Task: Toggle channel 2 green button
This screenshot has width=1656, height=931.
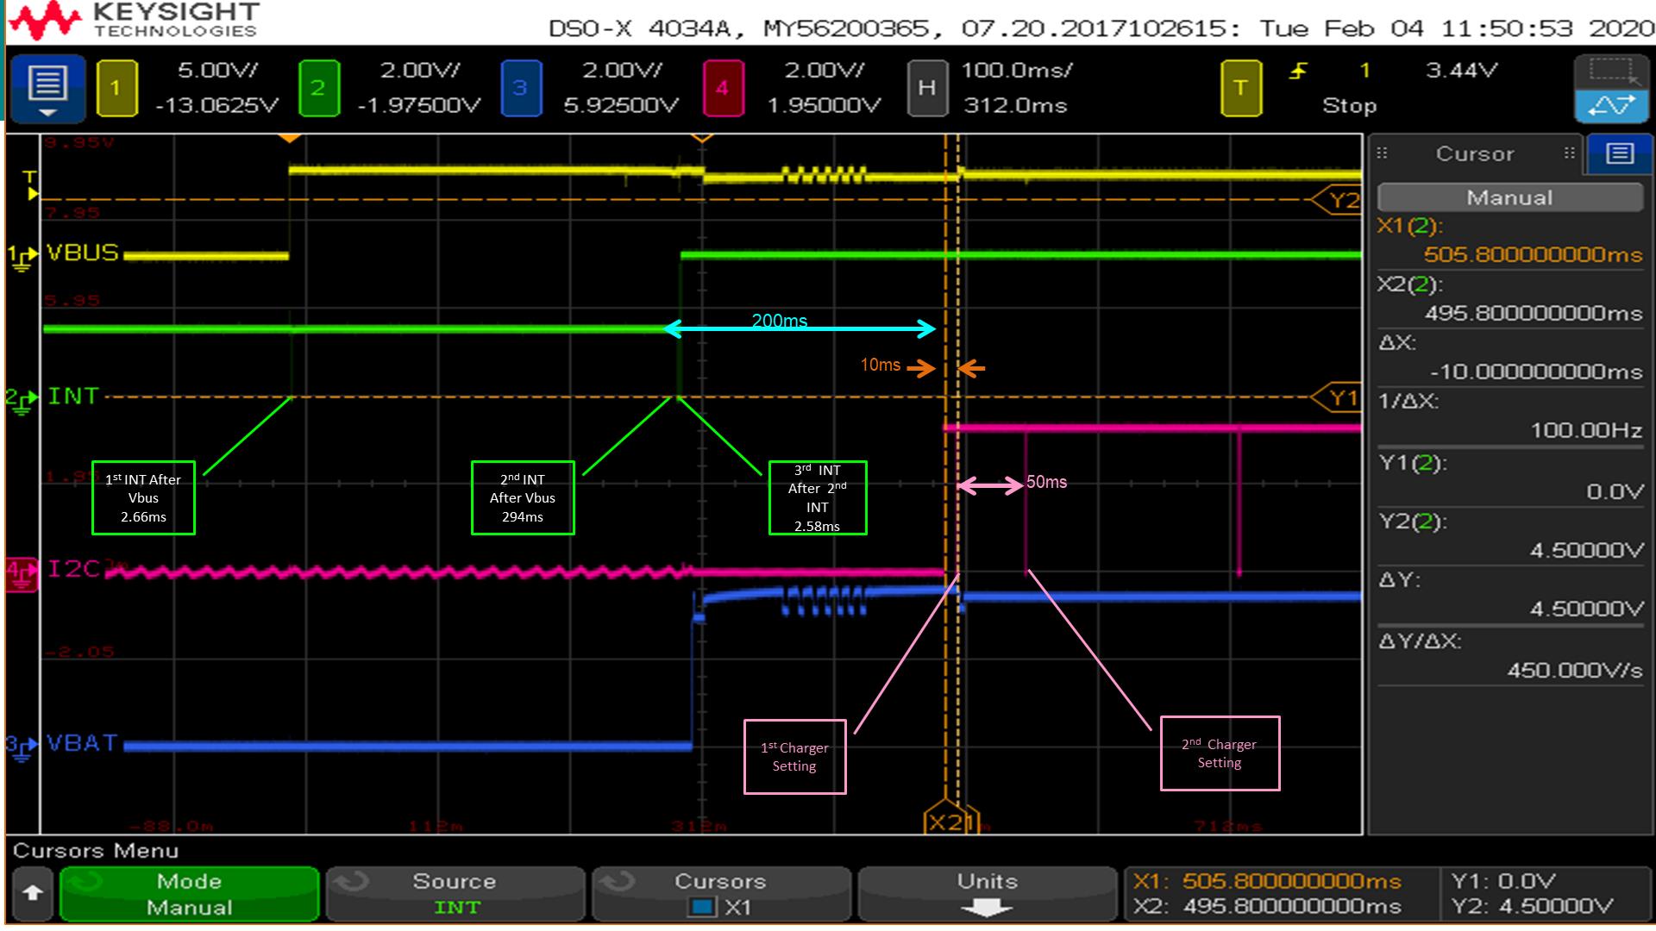Action: point(318,88)
